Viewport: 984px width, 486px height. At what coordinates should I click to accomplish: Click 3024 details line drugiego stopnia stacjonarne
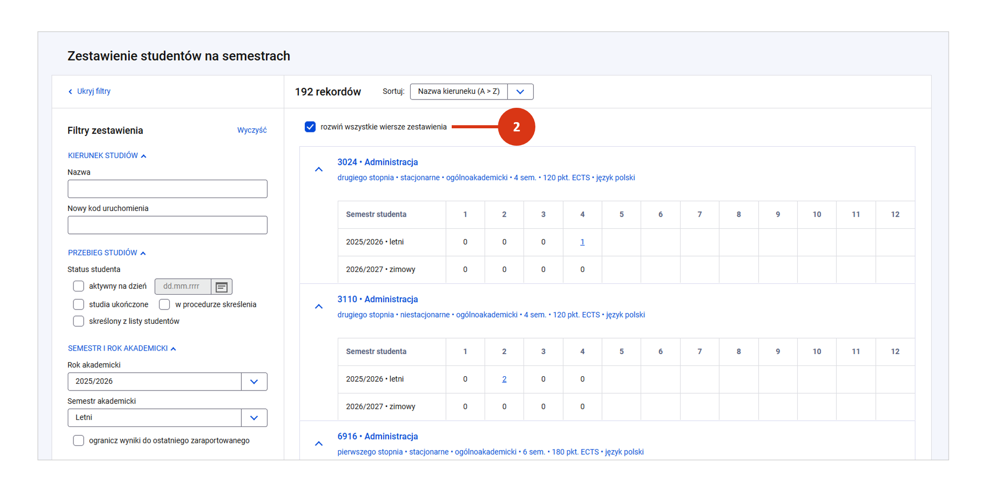pyautogui.click(x=486, y=178)
